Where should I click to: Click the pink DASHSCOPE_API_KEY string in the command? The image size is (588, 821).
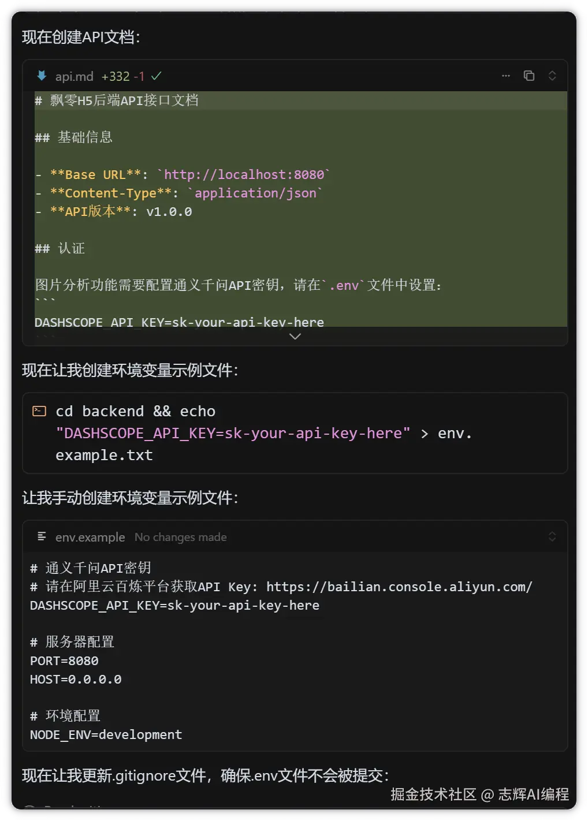[233, 433]
